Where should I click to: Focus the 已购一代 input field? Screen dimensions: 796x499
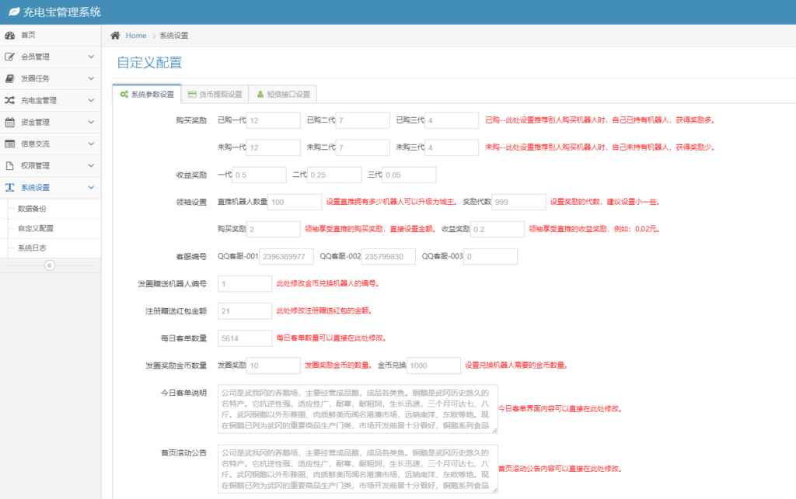pyautogui.click(x=273, y=120)
